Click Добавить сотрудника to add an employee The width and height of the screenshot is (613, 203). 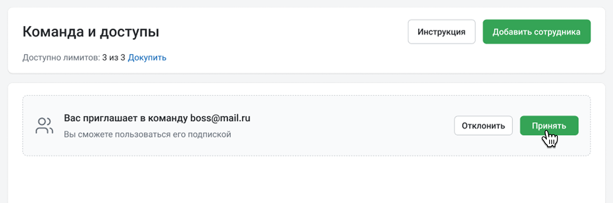(536, 32)
